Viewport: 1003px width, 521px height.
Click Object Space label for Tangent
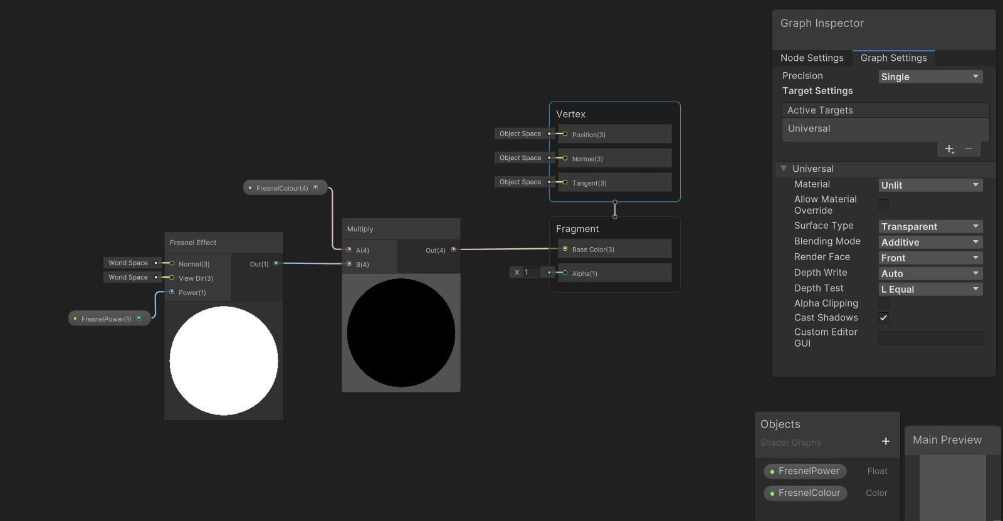[520, 182]
